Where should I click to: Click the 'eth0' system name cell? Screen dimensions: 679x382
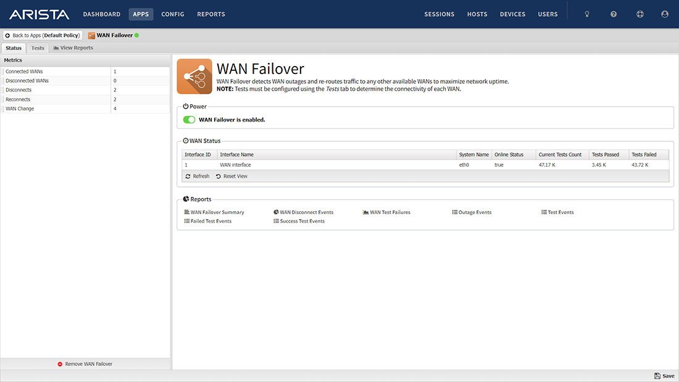(474, 165)
